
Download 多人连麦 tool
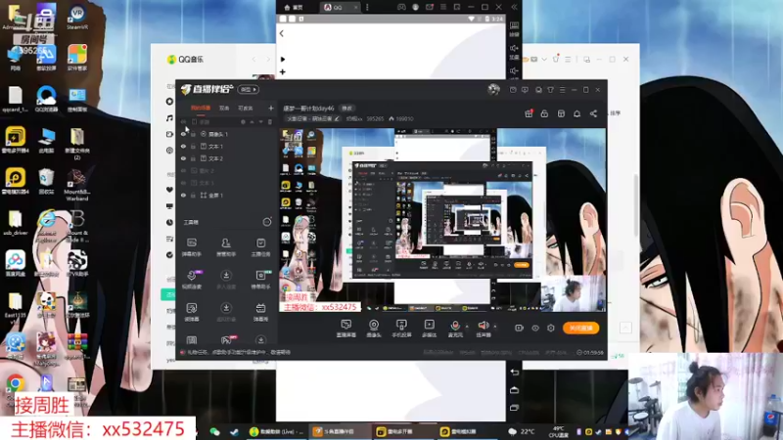click(x=226, y=280)
